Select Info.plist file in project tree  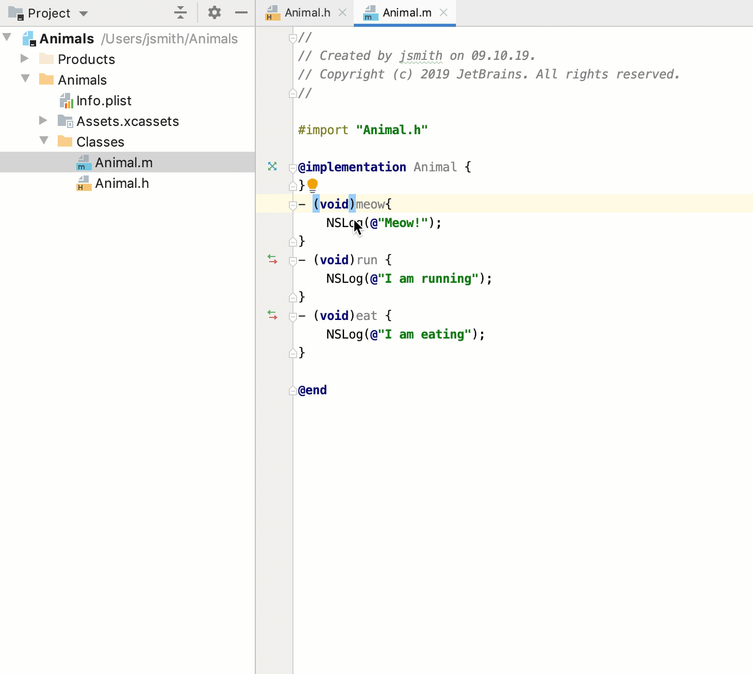[x=104, y=101]
